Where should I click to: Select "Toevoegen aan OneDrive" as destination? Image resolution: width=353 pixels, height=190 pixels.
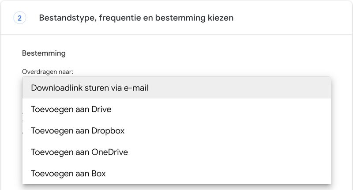(79, 152)
